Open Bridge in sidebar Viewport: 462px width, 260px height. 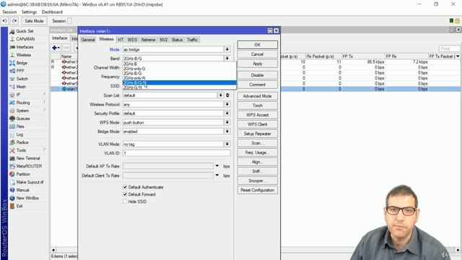coord(22,63)
